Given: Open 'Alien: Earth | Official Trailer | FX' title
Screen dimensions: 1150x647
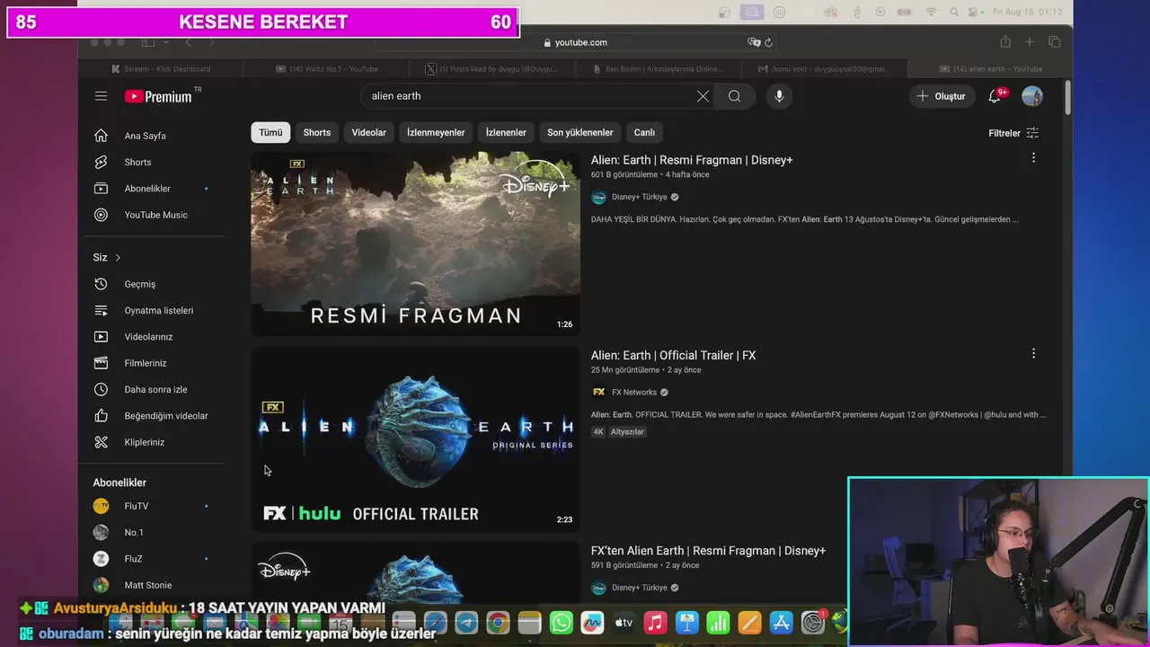Looking at the screenshot, I should tap(673, 355).
